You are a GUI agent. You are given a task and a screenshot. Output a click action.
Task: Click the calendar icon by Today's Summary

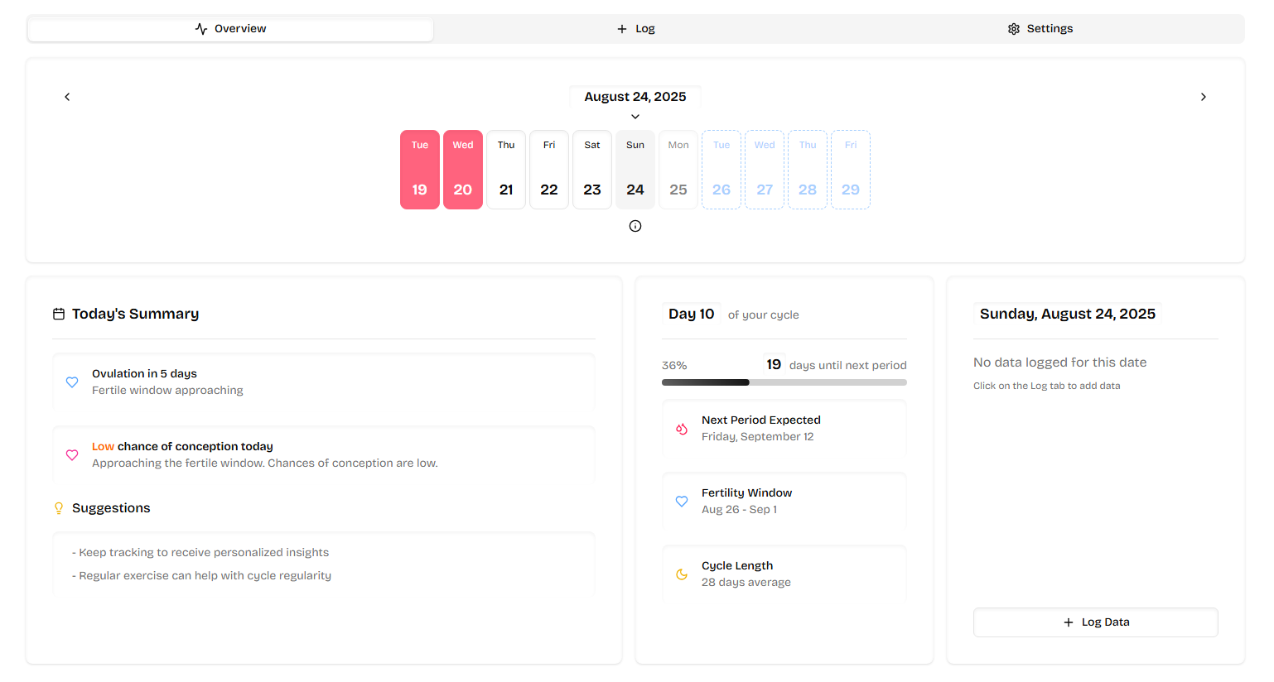click(x=59, y=315)
